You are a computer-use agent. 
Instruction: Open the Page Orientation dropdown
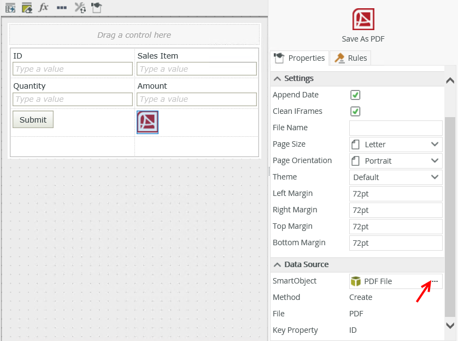396,160
